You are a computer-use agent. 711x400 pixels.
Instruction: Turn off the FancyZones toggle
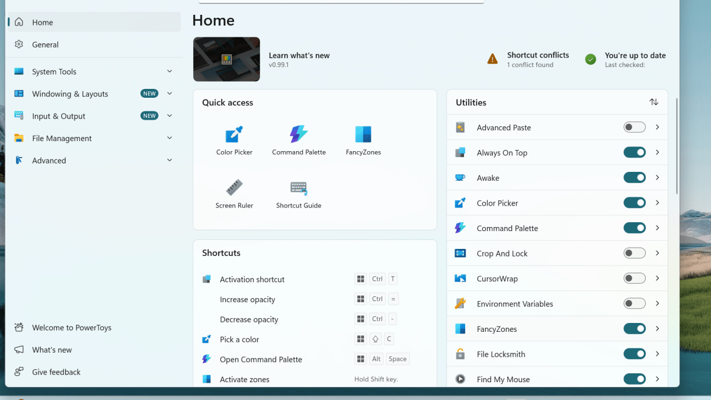[634, 329]
